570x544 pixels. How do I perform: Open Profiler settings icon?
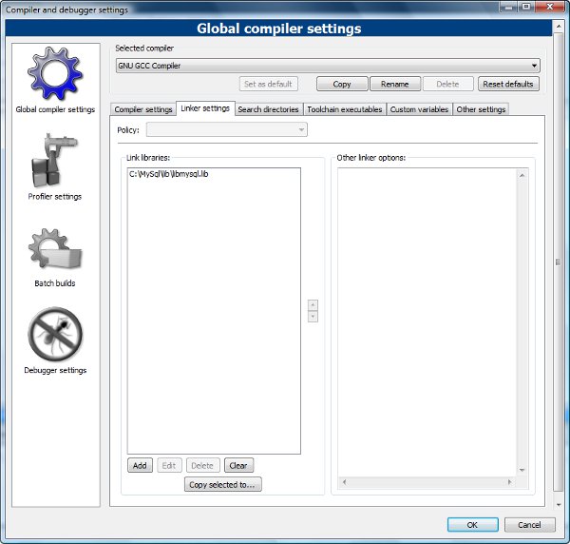(54, 163)
